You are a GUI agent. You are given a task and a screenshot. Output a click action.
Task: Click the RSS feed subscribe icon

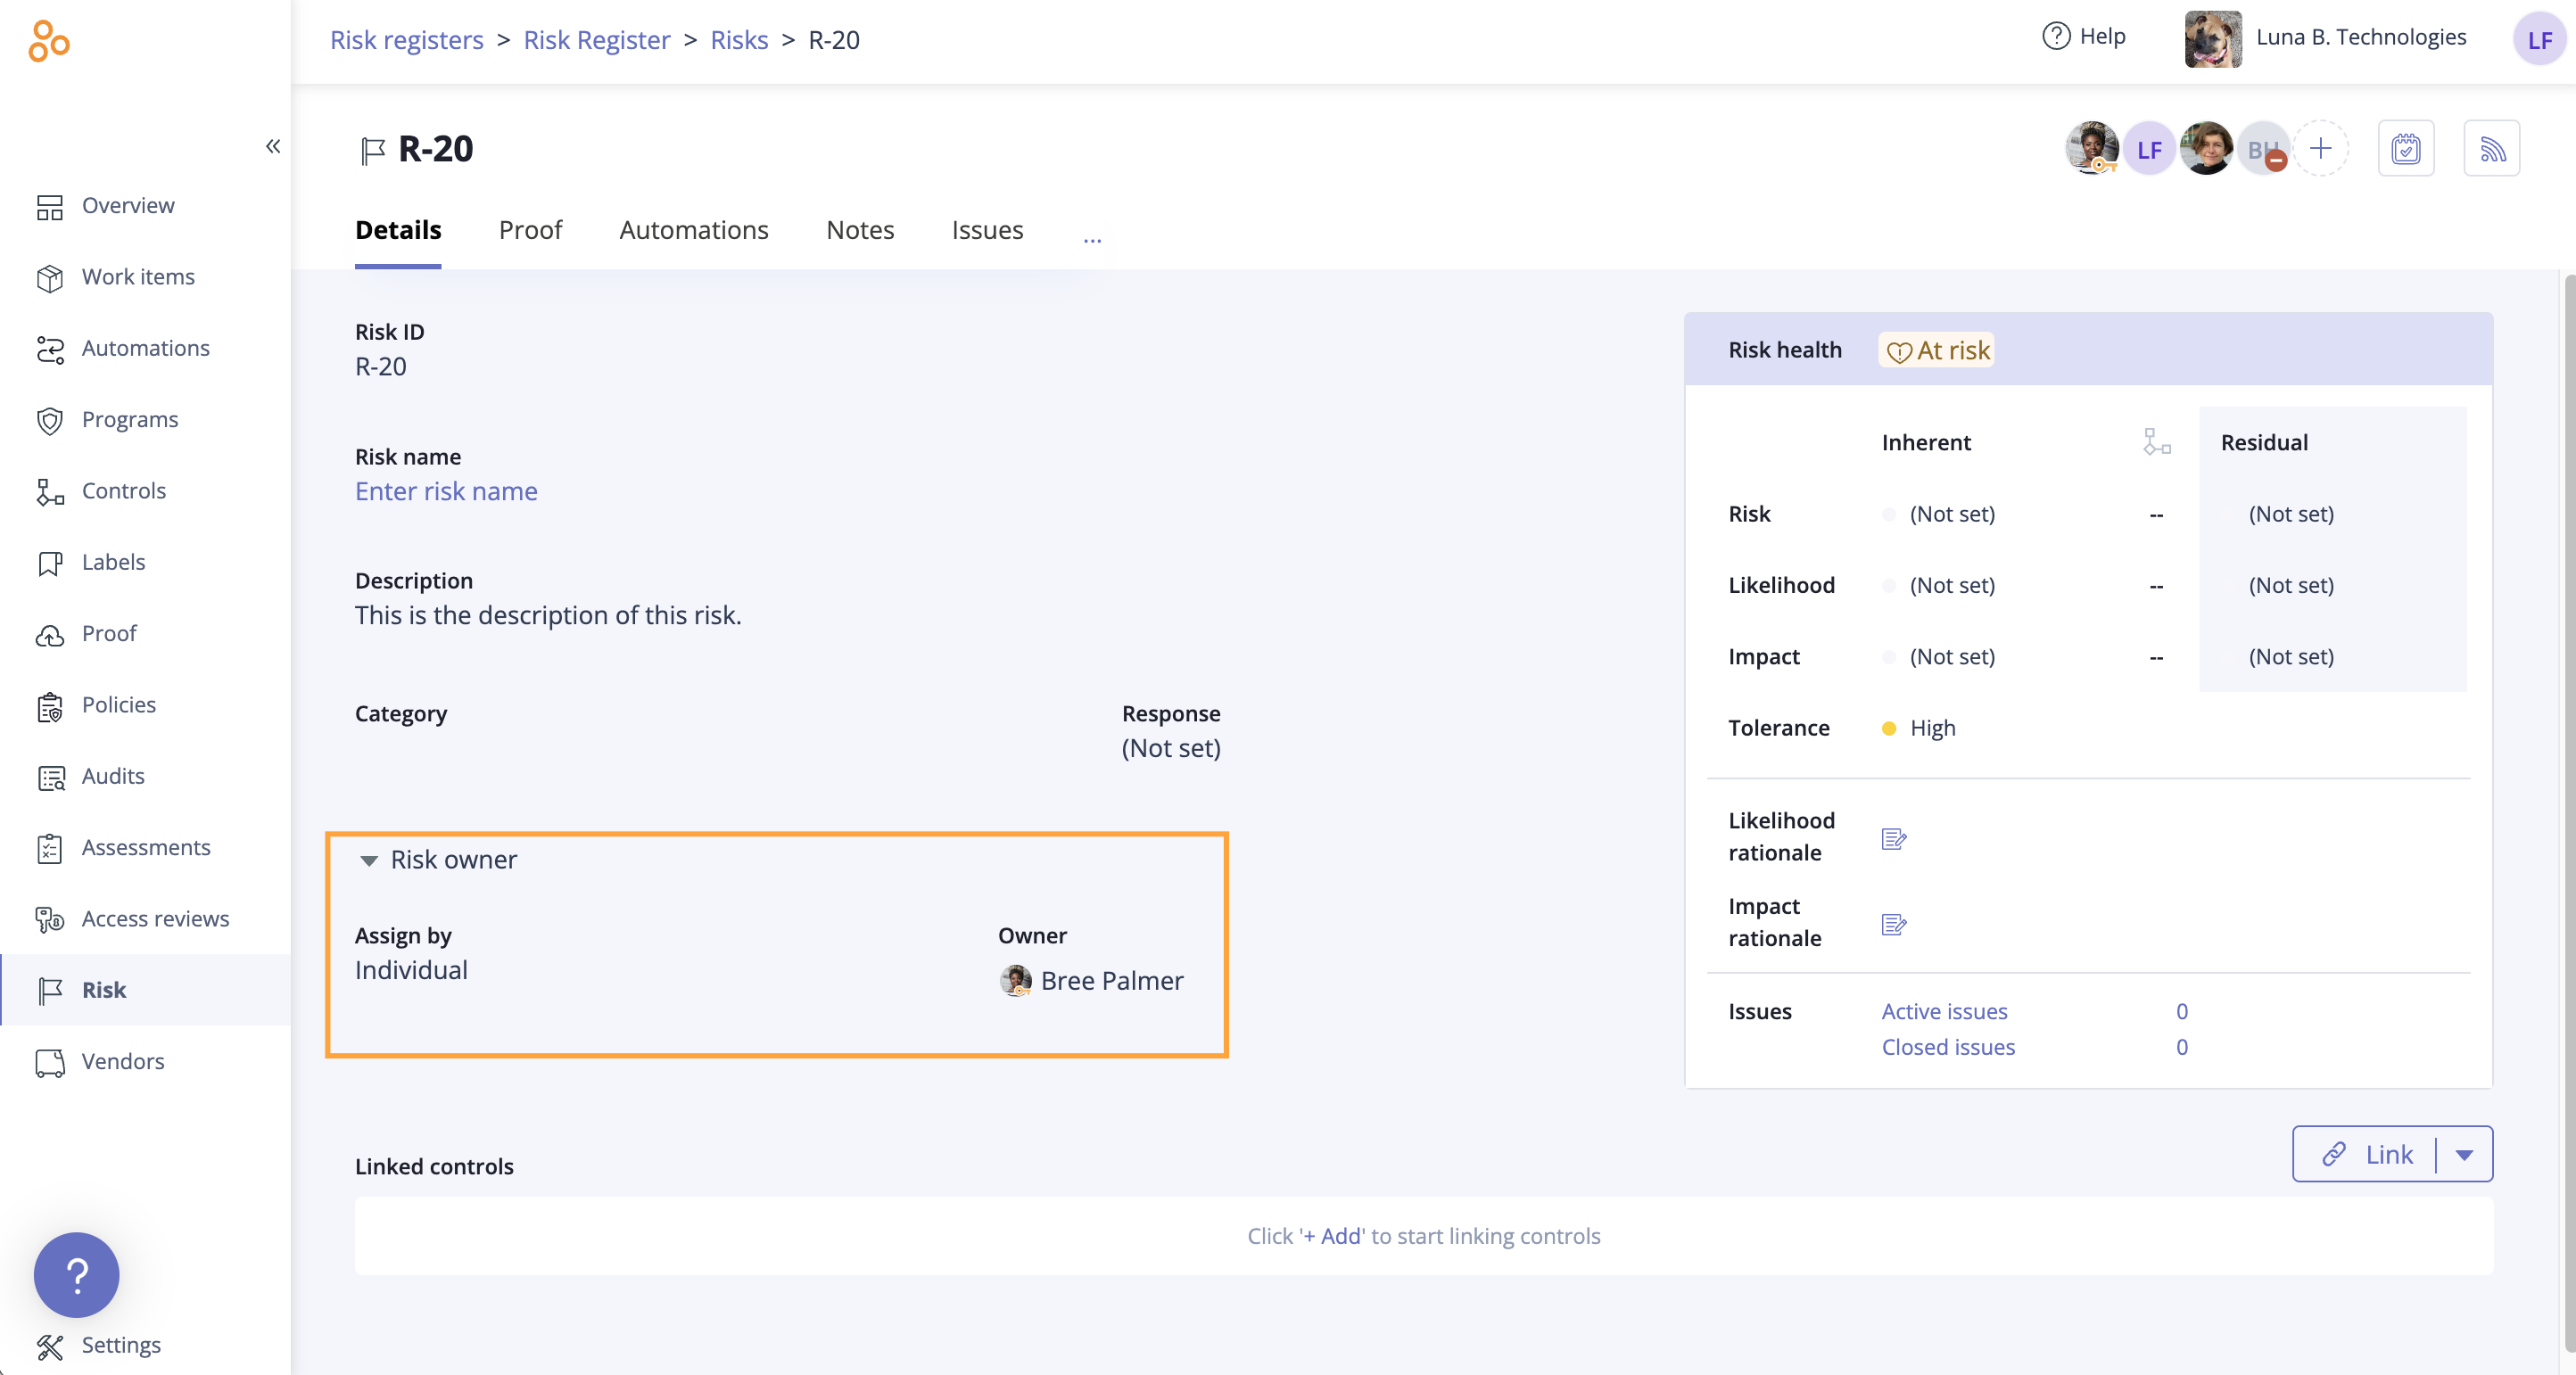tap(2491, 149)
